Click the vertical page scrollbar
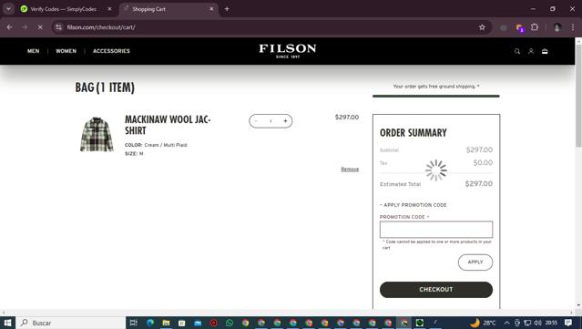This screenshot has height=329, width=582. click(x=578, y=97)
